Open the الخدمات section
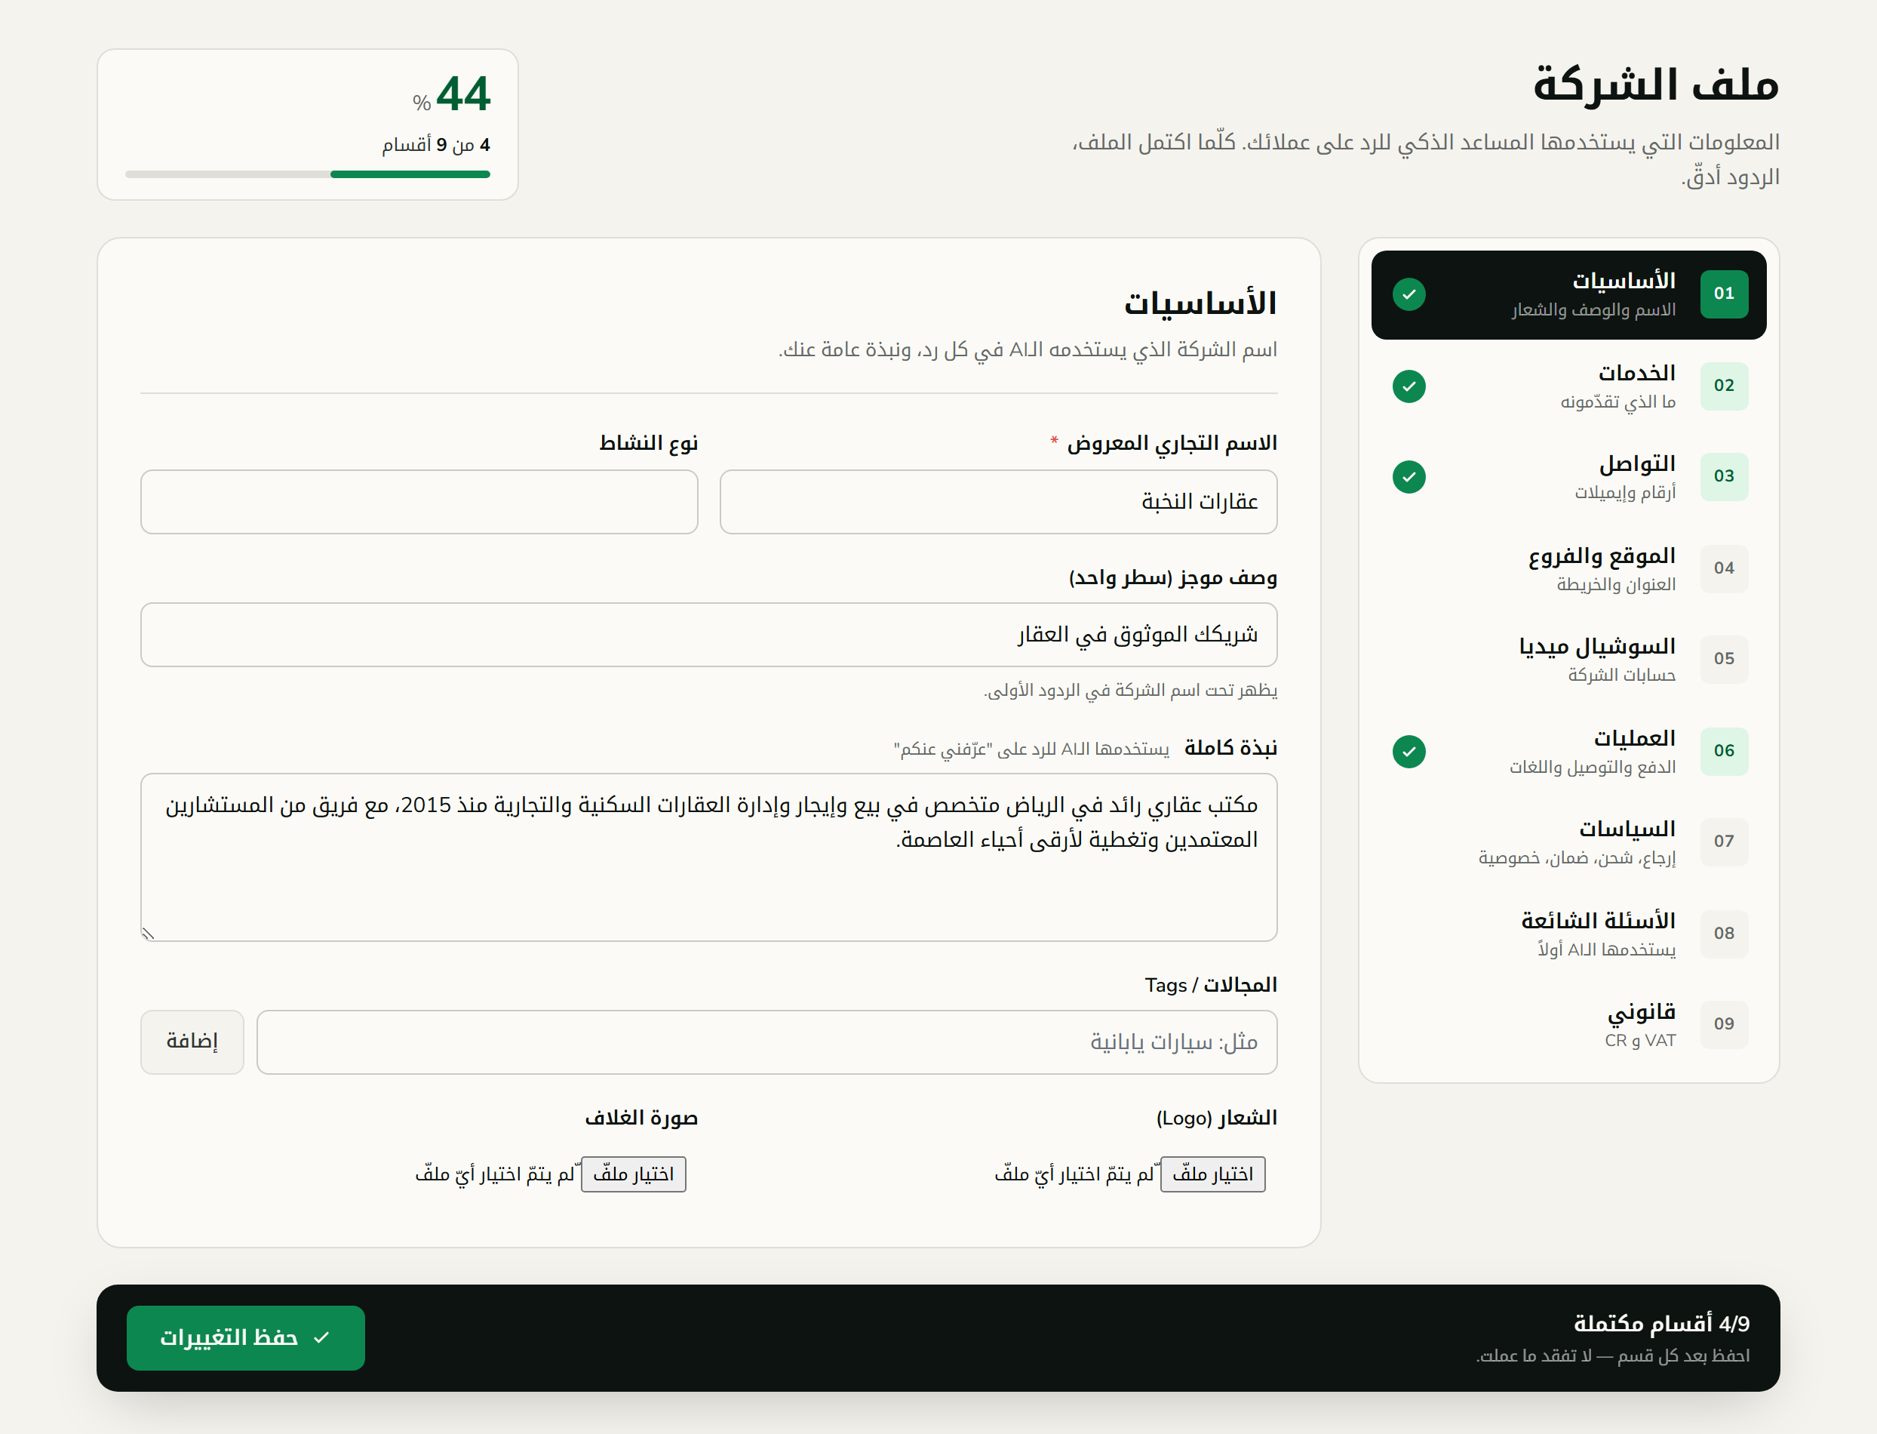 (x=1568, y=386)
